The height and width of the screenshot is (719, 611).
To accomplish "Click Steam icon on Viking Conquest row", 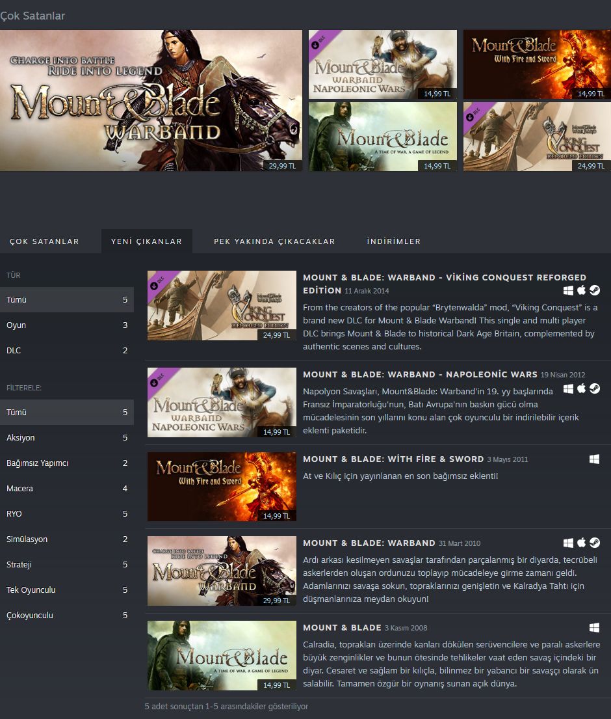I will pos(595,290).
